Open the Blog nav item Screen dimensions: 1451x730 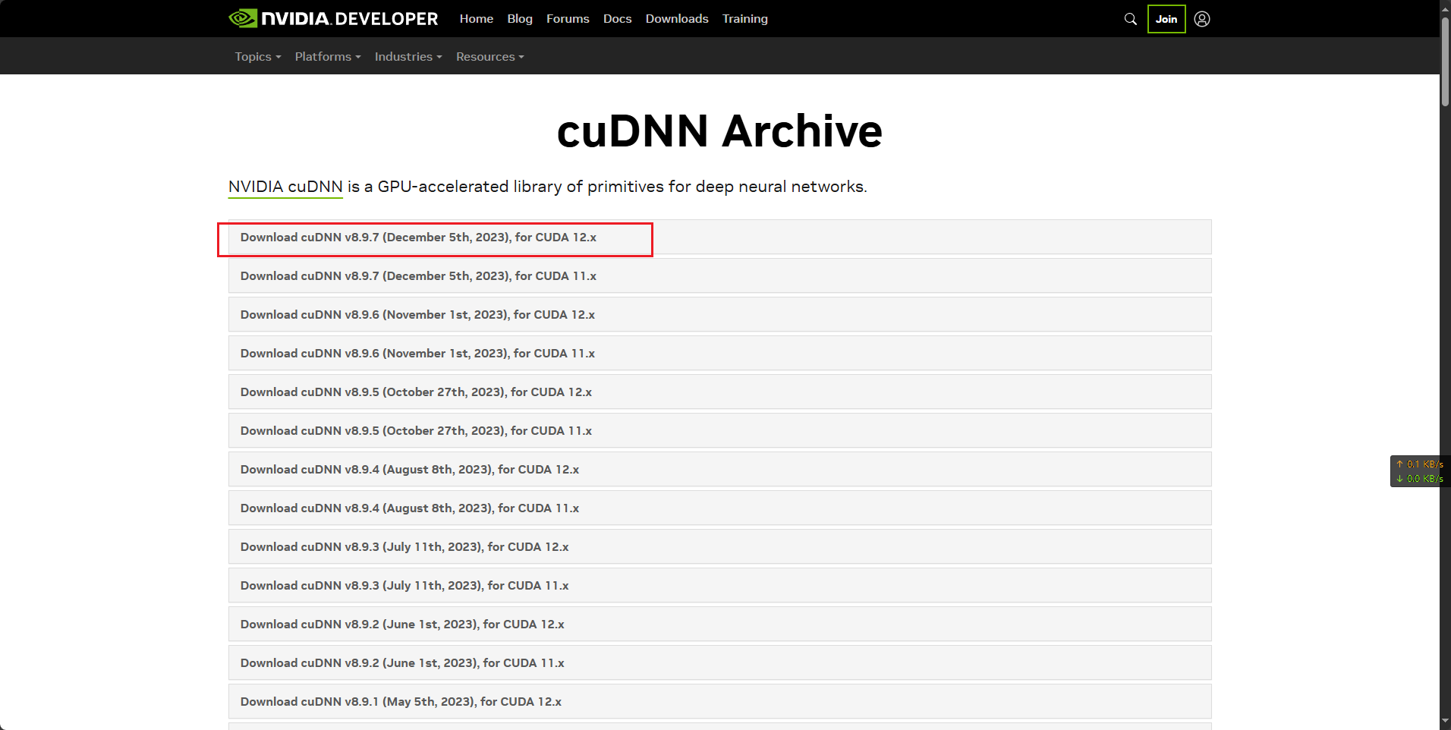tap(519, 19)
